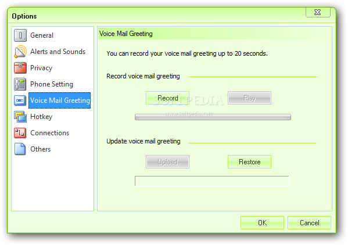Viewport: 348px width, 245px height.
Task: Click the 20 seconds greeting description text
Action: coord(187,53)
